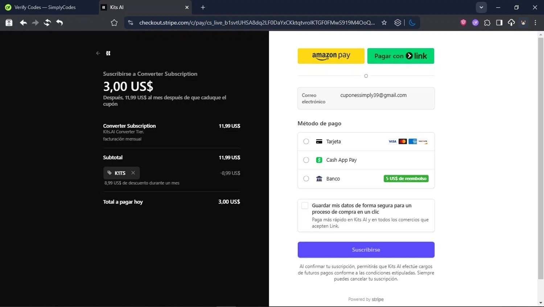Open the browser three-dot menu
544x307 pixels.
[535, 22]
